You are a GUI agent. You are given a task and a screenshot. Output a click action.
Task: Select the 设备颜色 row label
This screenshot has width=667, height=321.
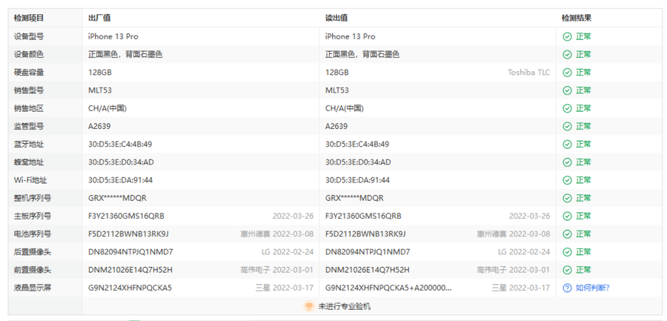[28, 55]
